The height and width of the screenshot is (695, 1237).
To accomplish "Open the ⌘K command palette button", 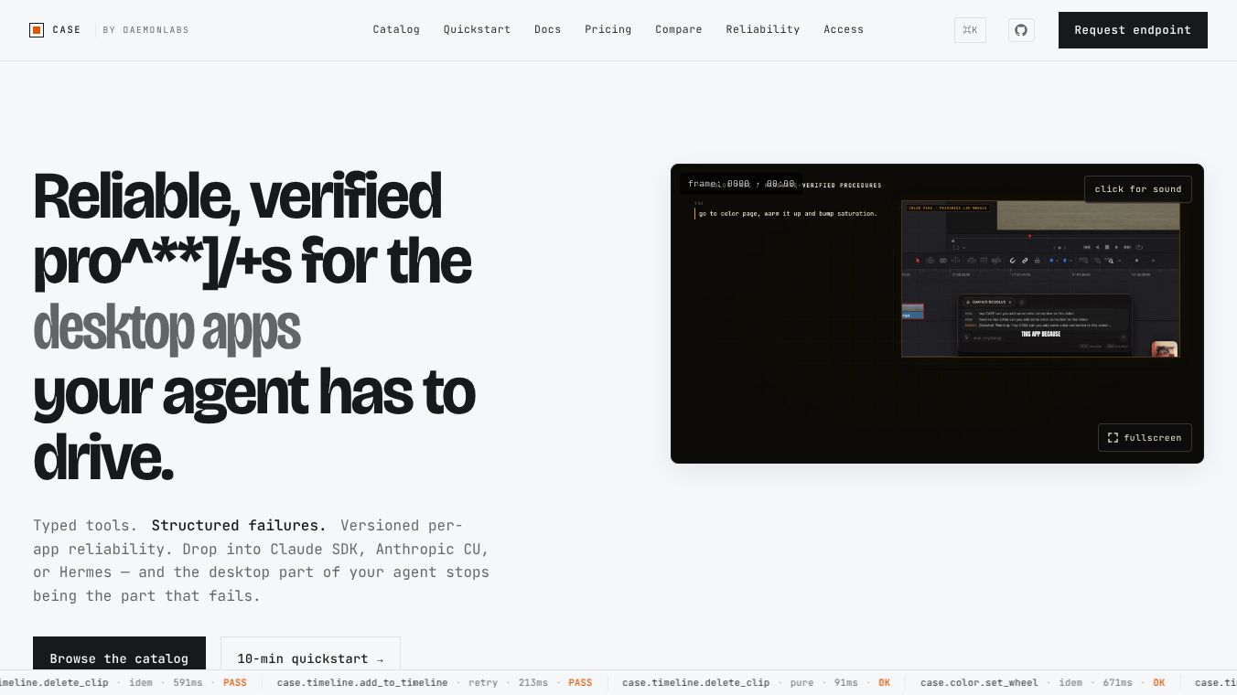I will 970,30.
